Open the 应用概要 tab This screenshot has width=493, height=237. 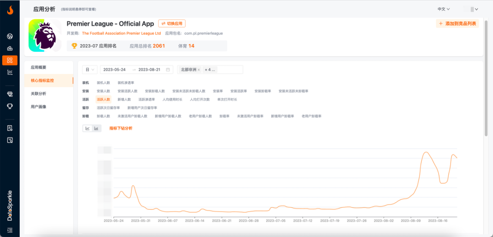38,67
